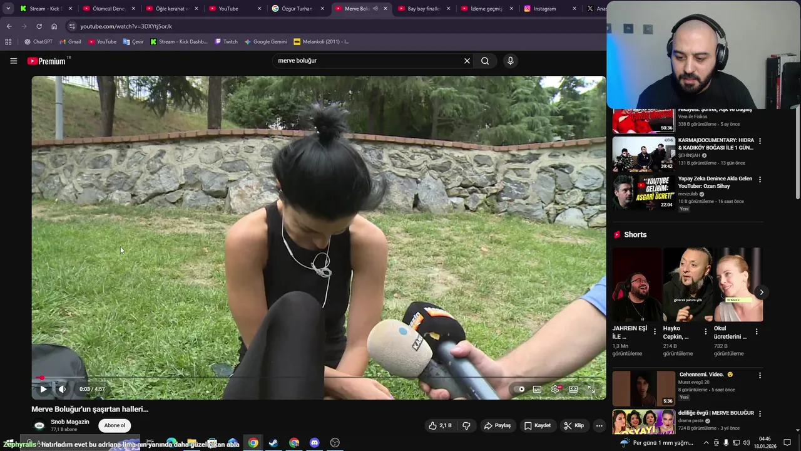
Task: Clear the search box with the X
Action: point(467,61)
